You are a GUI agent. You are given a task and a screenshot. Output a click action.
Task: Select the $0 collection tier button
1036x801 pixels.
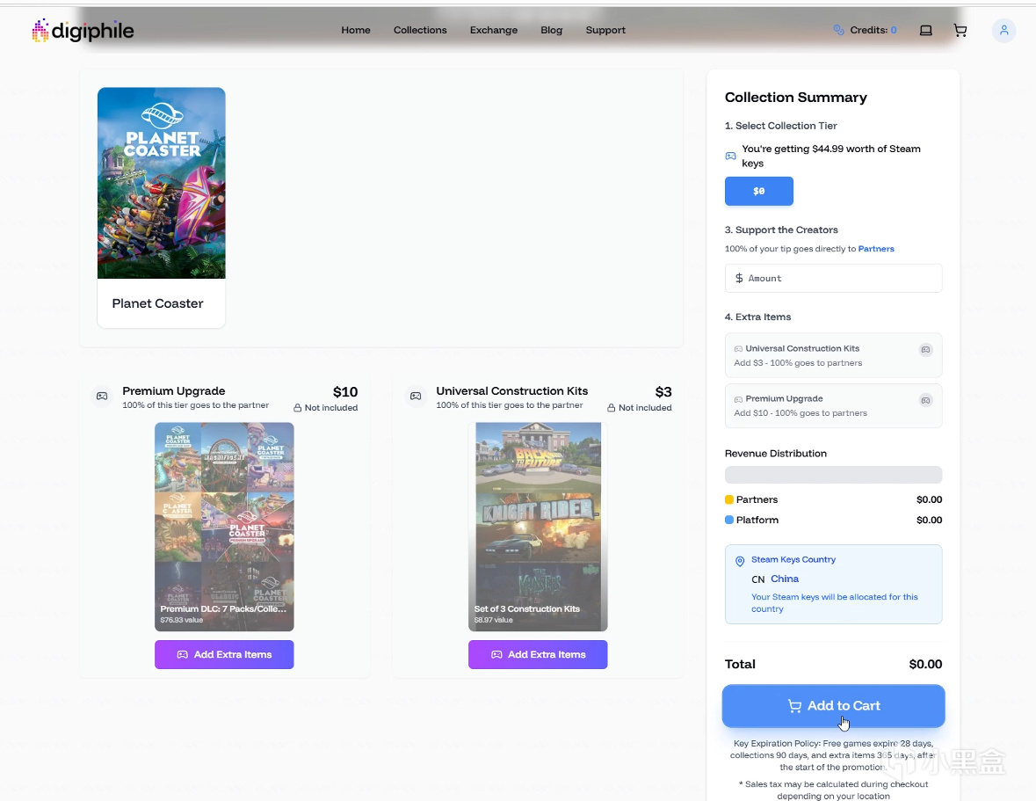(x=758, y=191)
